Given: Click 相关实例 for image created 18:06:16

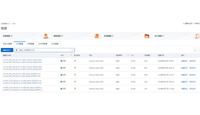Looking at the screenshot, I should (x=193, y=68).
